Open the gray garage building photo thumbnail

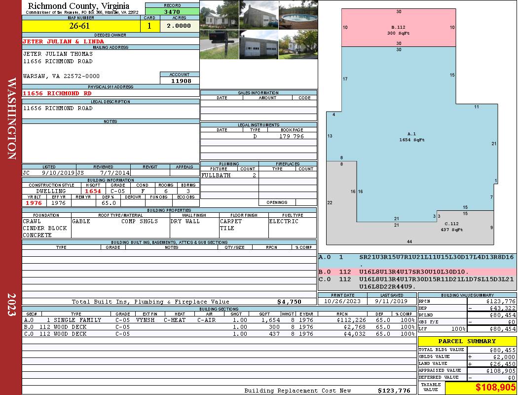pos(259,15)
